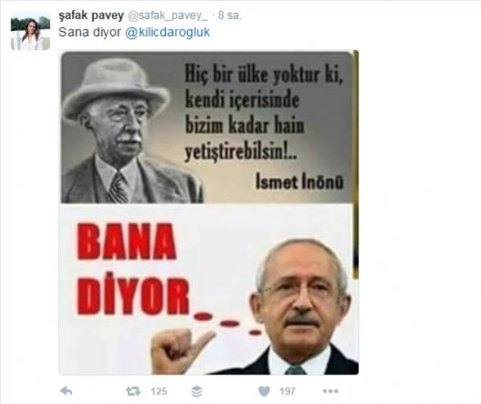Open the @kilicdarogluk mention link
This screenshot has height=404, width=481.
(167, 33)
